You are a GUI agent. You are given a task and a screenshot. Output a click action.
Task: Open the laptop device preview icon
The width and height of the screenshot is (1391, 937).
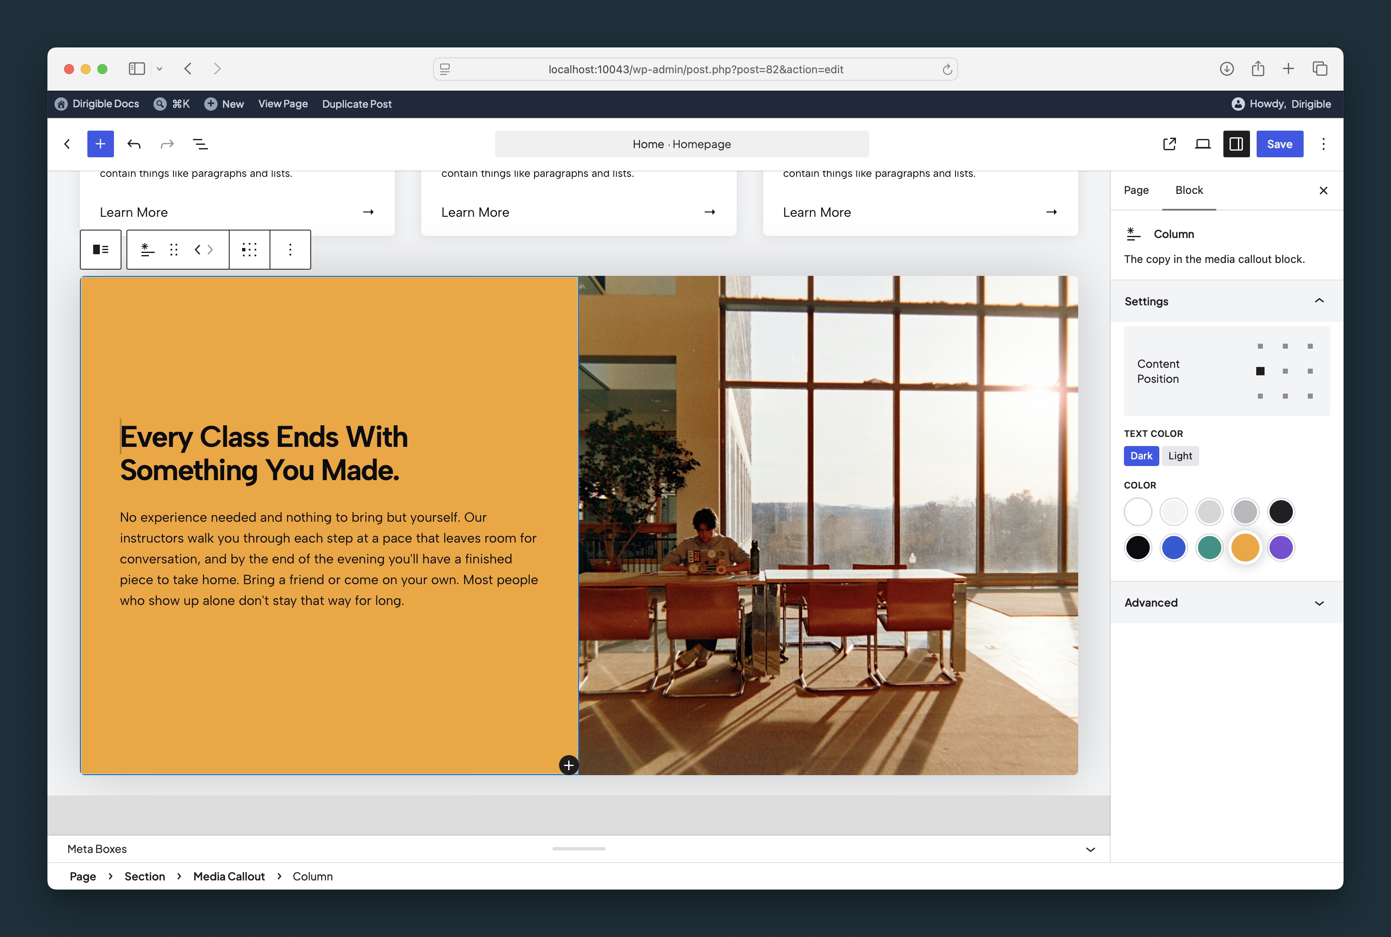[x=1203, y=144]
